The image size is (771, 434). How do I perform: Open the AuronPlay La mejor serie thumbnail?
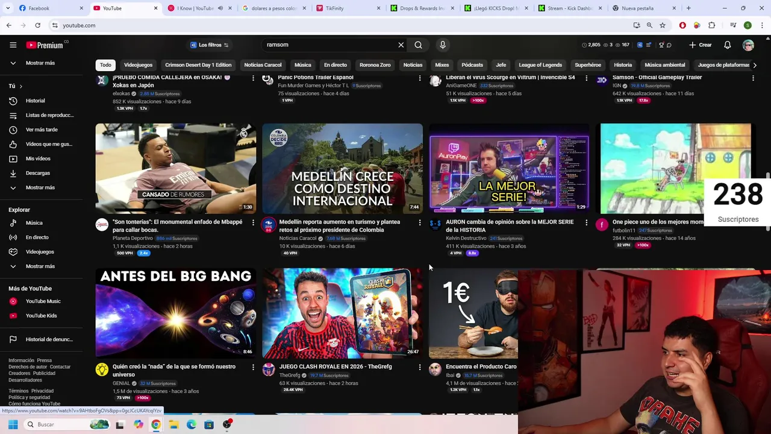pyautogui.click(x=509, y=168)
